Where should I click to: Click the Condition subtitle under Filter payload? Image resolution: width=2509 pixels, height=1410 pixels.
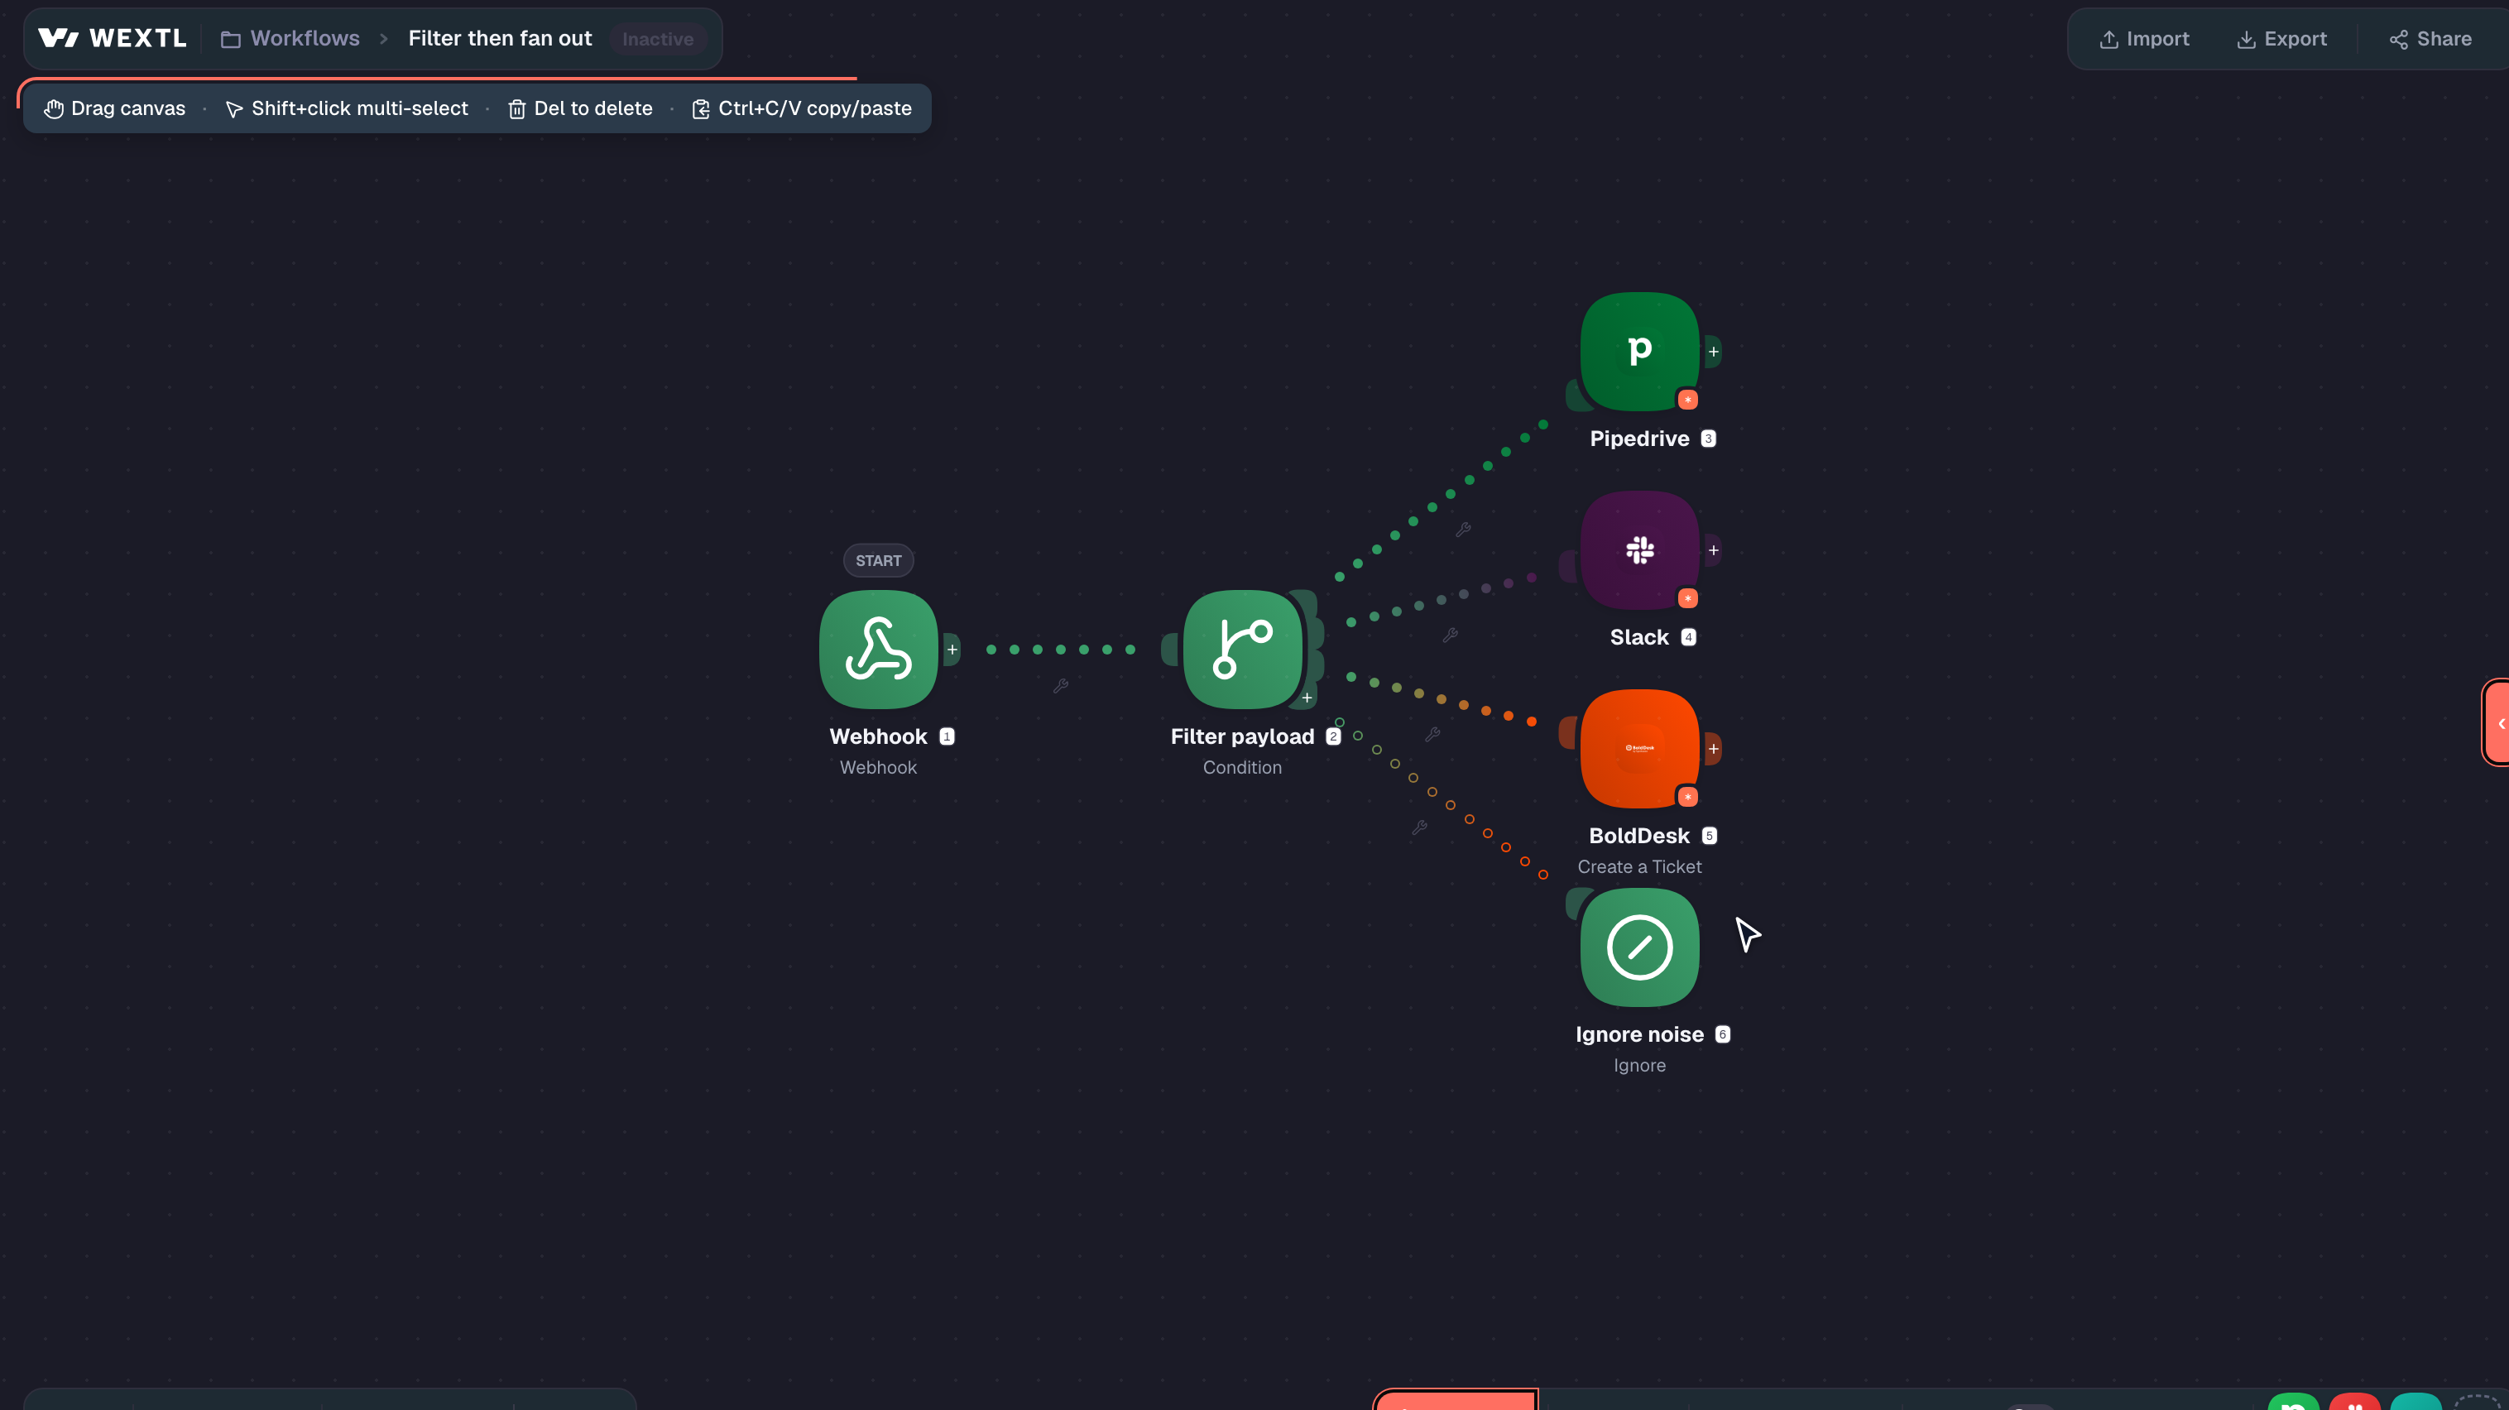1242,767
